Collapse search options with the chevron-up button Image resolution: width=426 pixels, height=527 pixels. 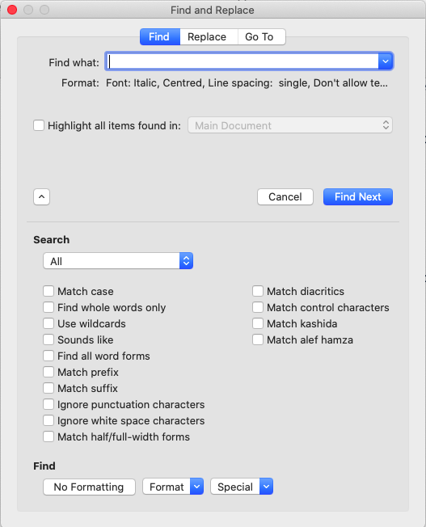coord(42,196)
